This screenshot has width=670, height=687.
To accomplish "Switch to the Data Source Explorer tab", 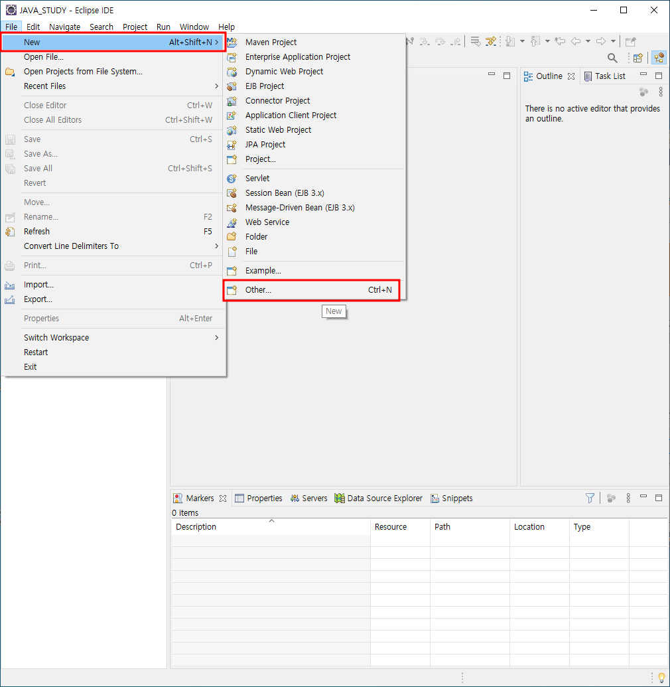I will [x=378, y=498].
